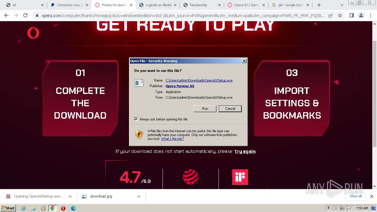Reload the current page
377x212 pixels.
(x=25, y=15)
